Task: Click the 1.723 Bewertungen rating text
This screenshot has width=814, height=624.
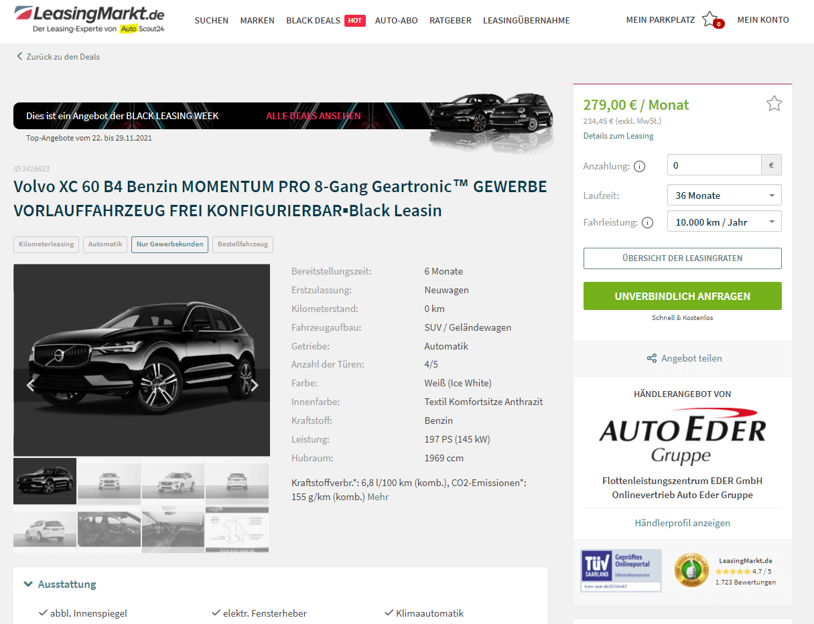Action: click(x=746, y=582)
